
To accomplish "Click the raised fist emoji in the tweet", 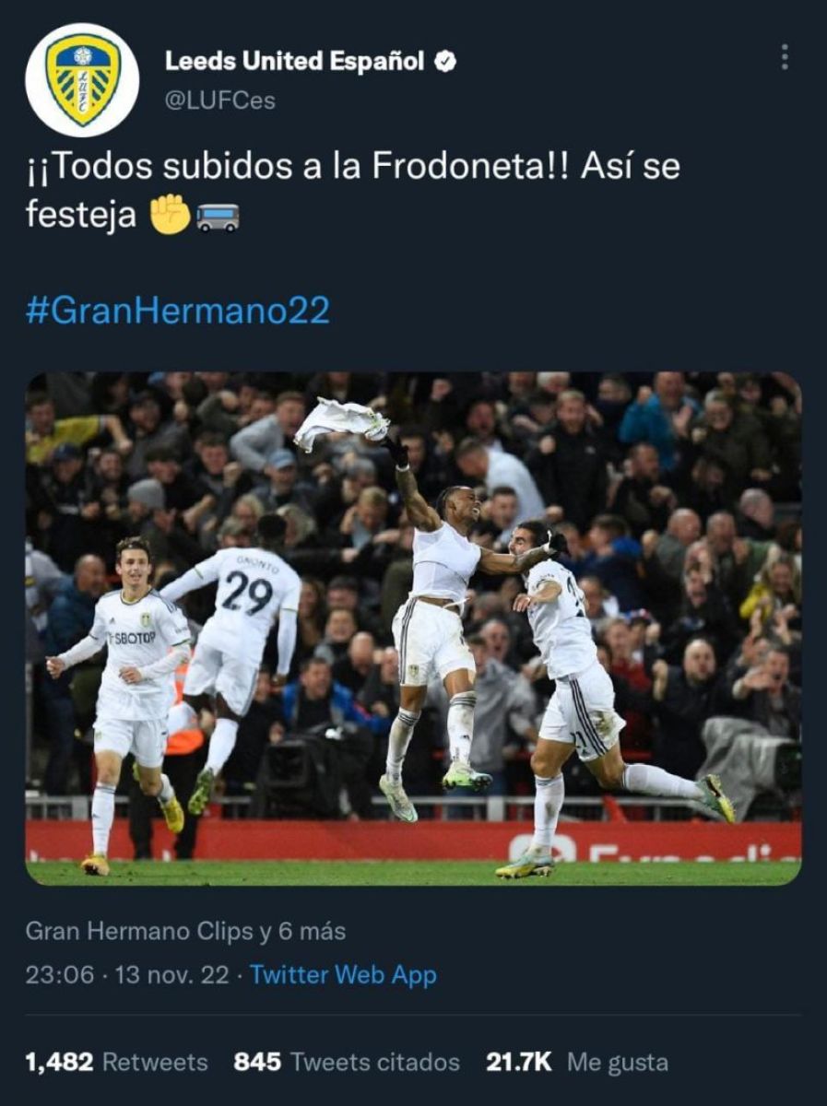I will coord(170,215).
